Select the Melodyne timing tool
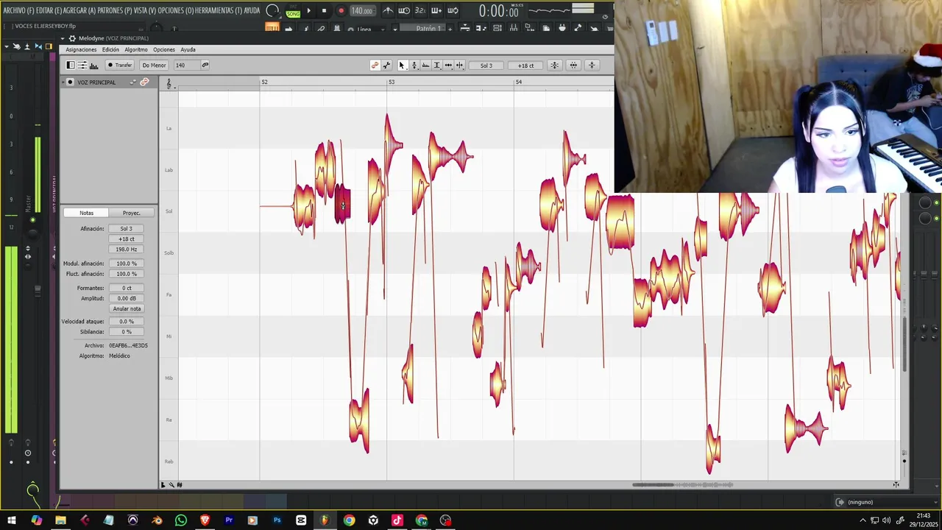 (x=448, y=66)
